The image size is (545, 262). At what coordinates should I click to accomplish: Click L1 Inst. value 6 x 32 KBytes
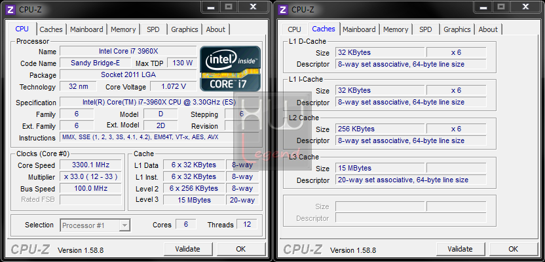(x=194, y=177)
